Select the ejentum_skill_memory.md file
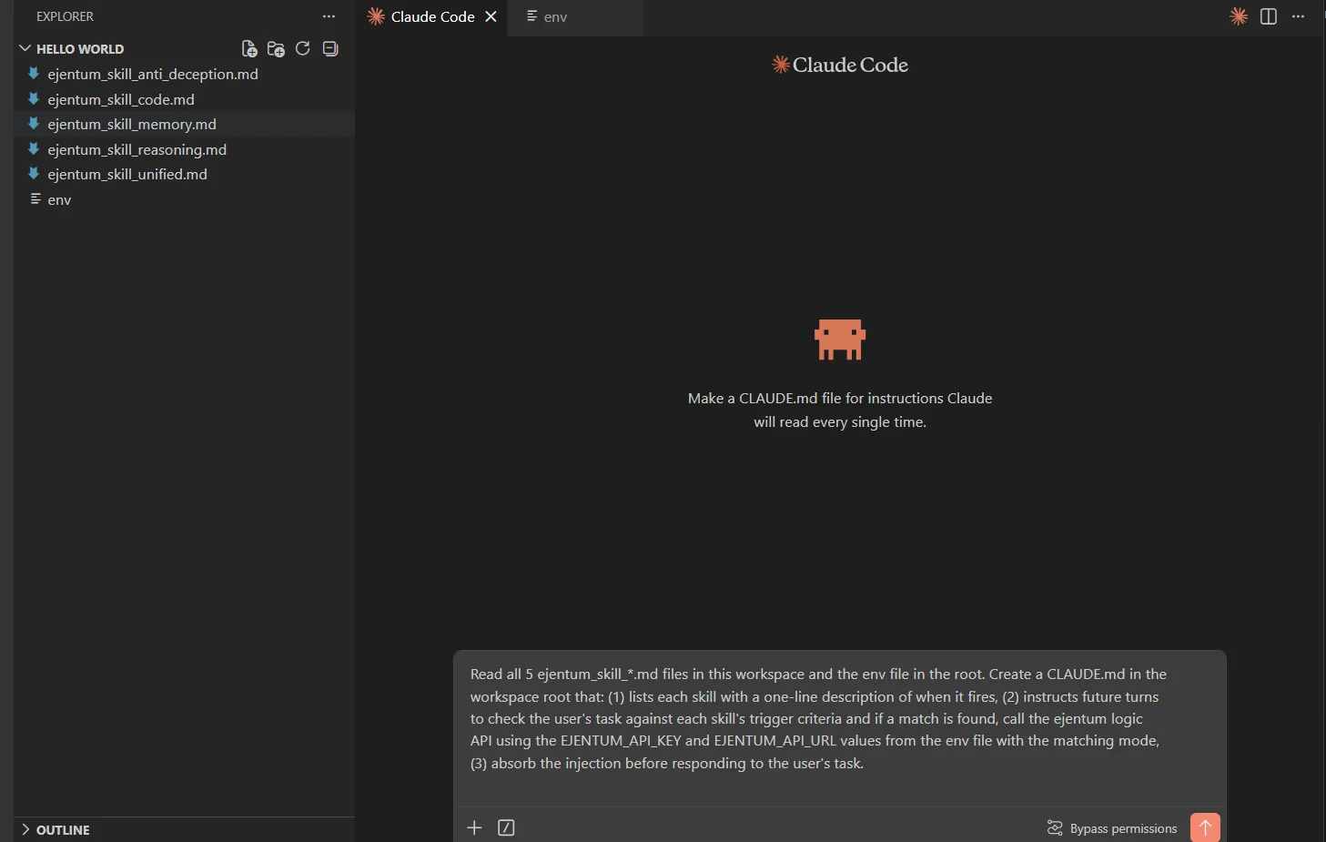Image resolution: width=1326 pixels, height=842 pixels. point(131,124)
